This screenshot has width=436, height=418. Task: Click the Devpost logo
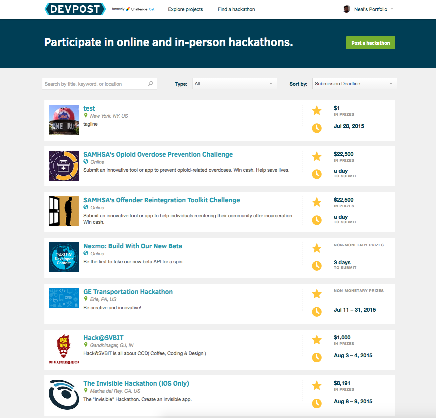click(75, 9)
